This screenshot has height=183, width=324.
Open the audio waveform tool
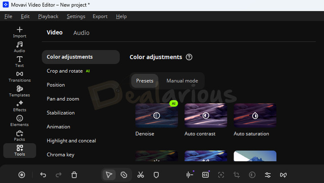click(190, 175)
